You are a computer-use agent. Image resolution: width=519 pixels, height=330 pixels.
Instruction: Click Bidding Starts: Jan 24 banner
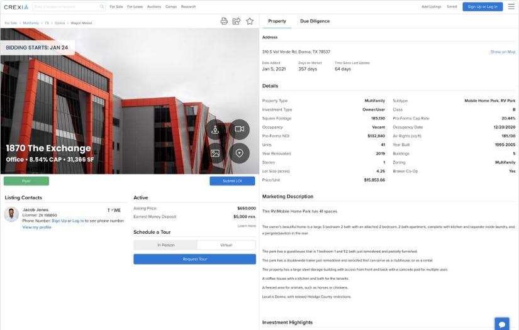[x=37, y=48]
